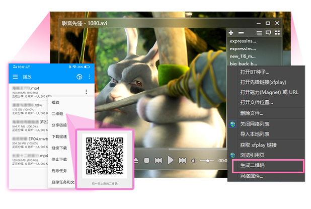This screenshot has height=209, width=311.
Task: Select big buck playlist entry
Action: click(243, 64)
